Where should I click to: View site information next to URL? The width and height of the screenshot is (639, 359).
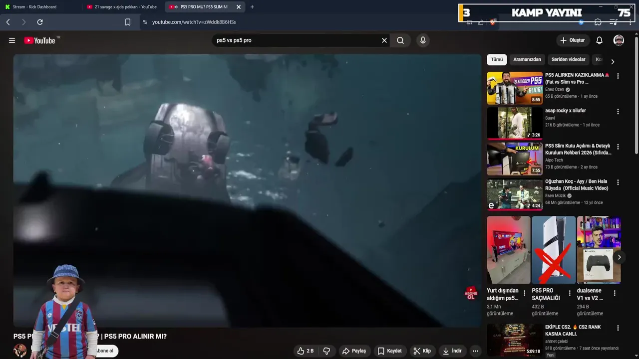coord(145,22)
